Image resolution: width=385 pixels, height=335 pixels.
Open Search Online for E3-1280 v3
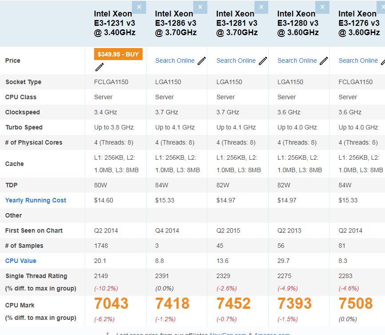click(297, 61)
